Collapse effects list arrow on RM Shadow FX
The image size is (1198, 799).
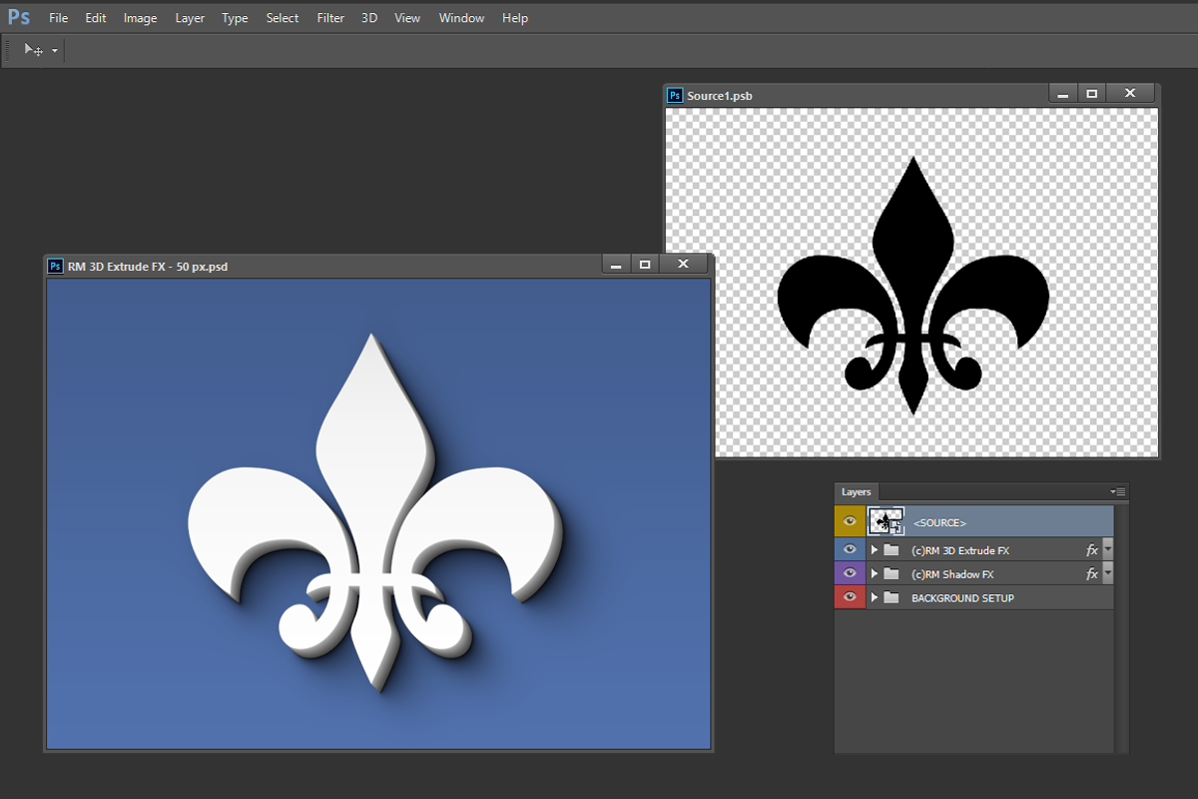pos(1107,574)
